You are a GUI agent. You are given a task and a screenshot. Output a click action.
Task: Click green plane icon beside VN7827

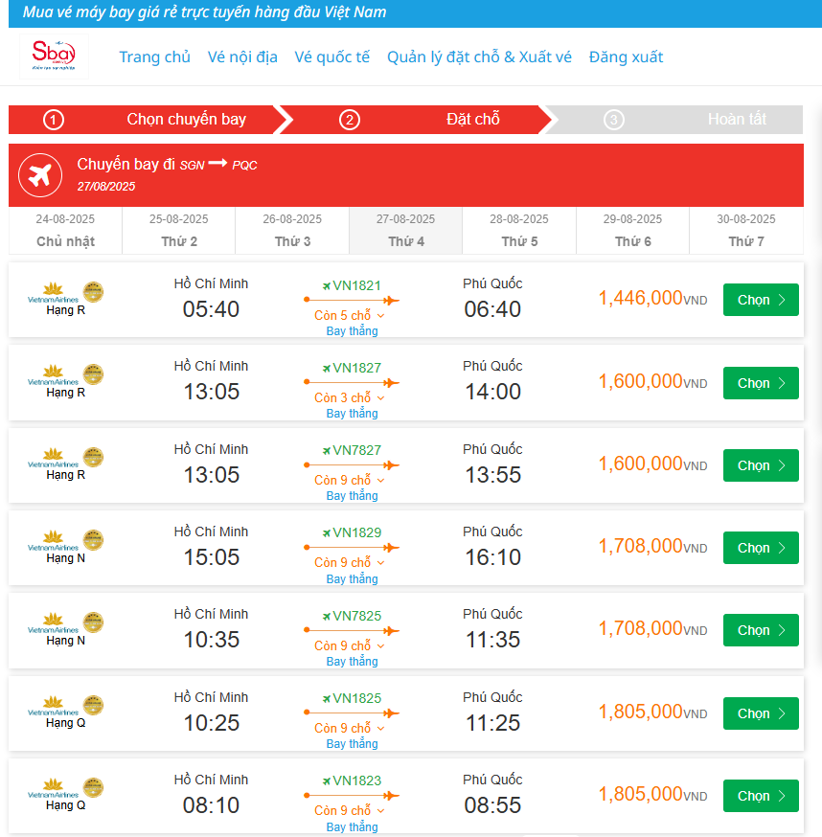point(326,451)
